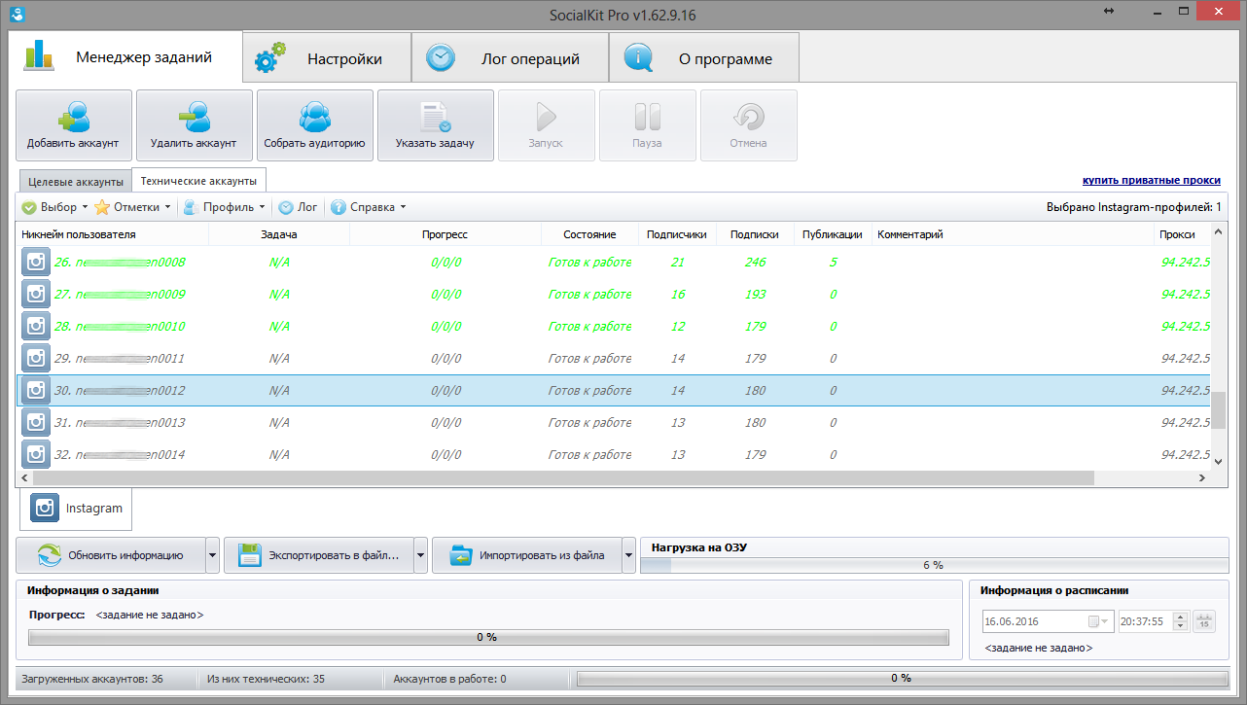The height and width of the screenshot is (705, 1247).
Task: Increase the schedule time with up stepper
Action: pos(1181,617)
